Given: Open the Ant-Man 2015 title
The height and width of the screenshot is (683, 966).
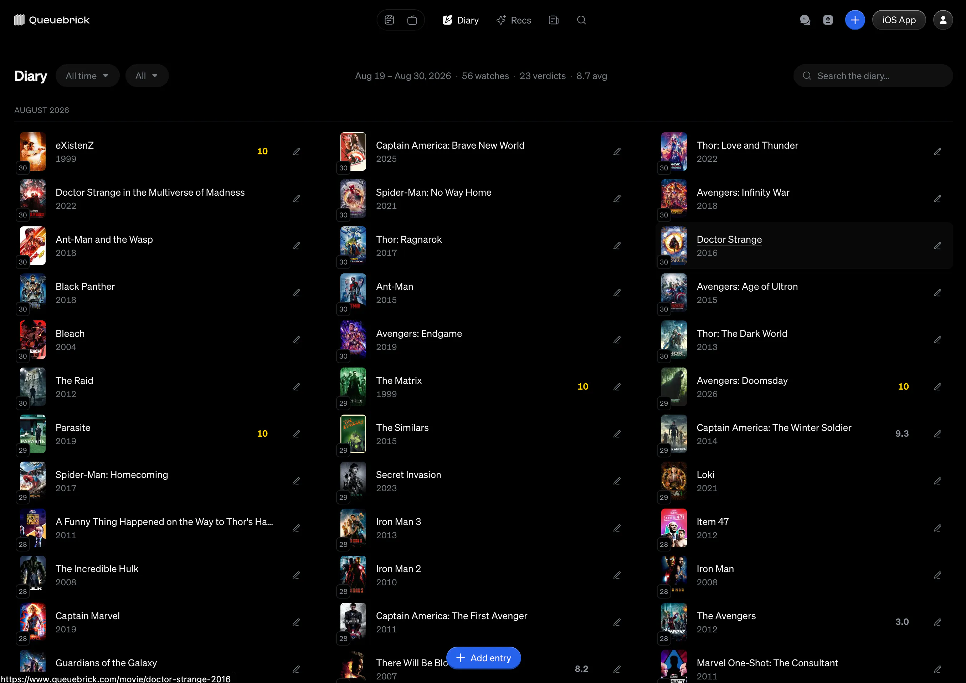Looking at the screenshot, I should coord(394,287).
